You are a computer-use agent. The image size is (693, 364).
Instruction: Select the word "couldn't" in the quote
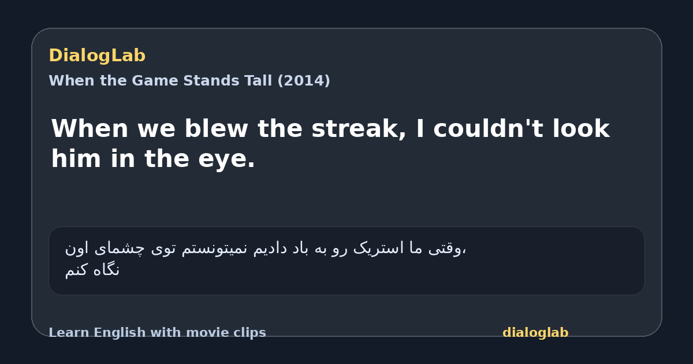(487, 129)
